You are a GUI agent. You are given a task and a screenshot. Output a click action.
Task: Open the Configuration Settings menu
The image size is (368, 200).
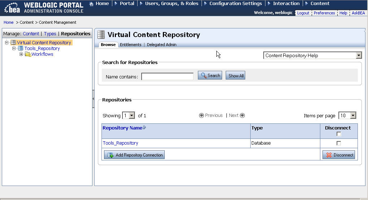[x=235, y=4]
